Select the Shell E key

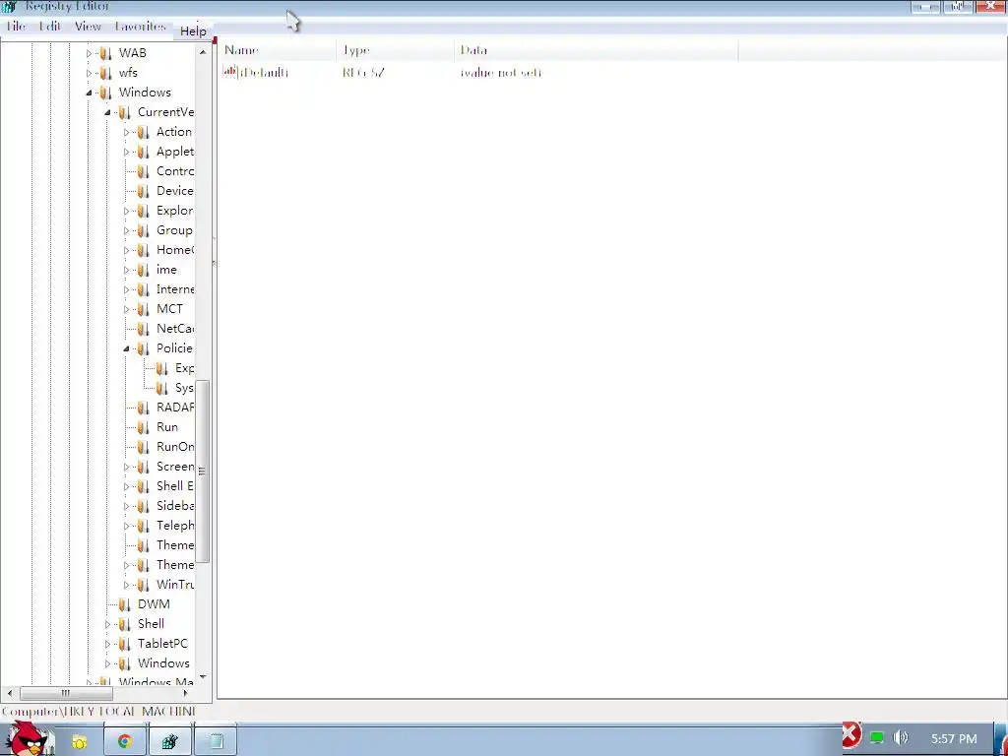(x=175, y=486)
